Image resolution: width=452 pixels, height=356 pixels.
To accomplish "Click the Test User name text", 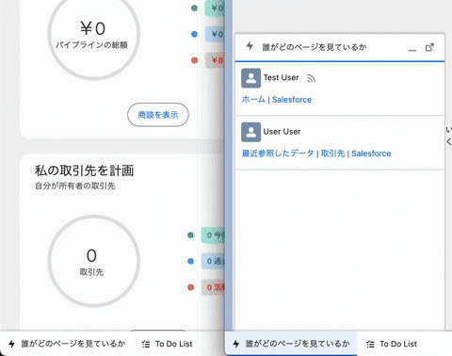I will click(x=281, y=77).
